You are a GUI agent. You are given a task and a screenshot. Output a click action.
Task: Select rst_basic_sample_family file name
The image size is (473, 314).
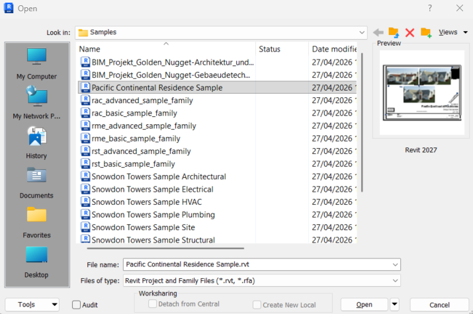(x=133, y=164)
